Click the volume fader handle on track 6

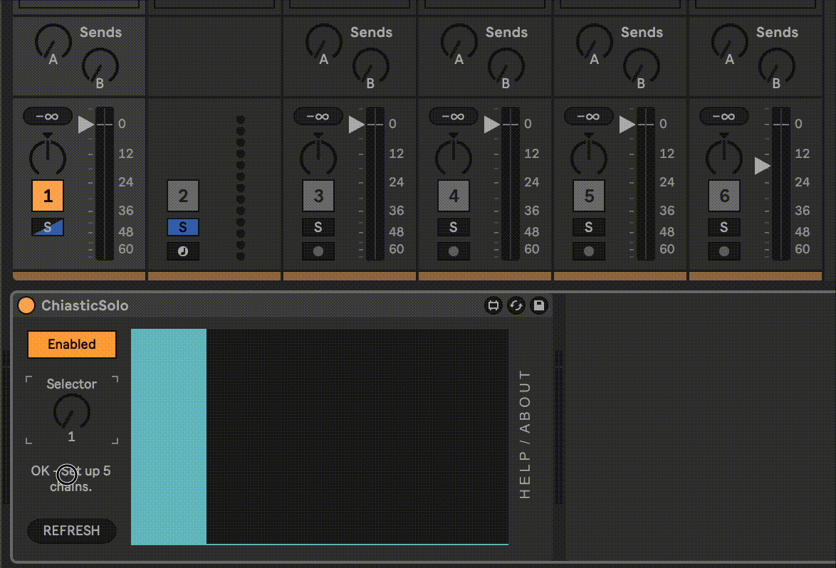pos(763,166)
